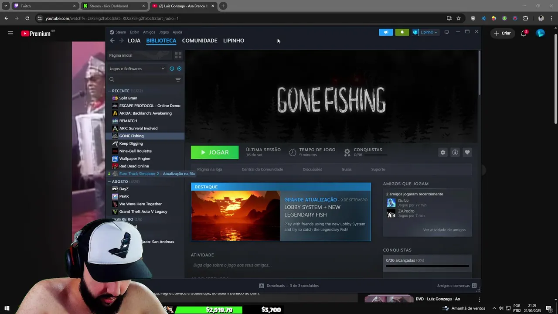The width and height of the screenshot is (558, 314).
Task: Bookmark page with Chrome star icon
Action: tap(459, 18)
